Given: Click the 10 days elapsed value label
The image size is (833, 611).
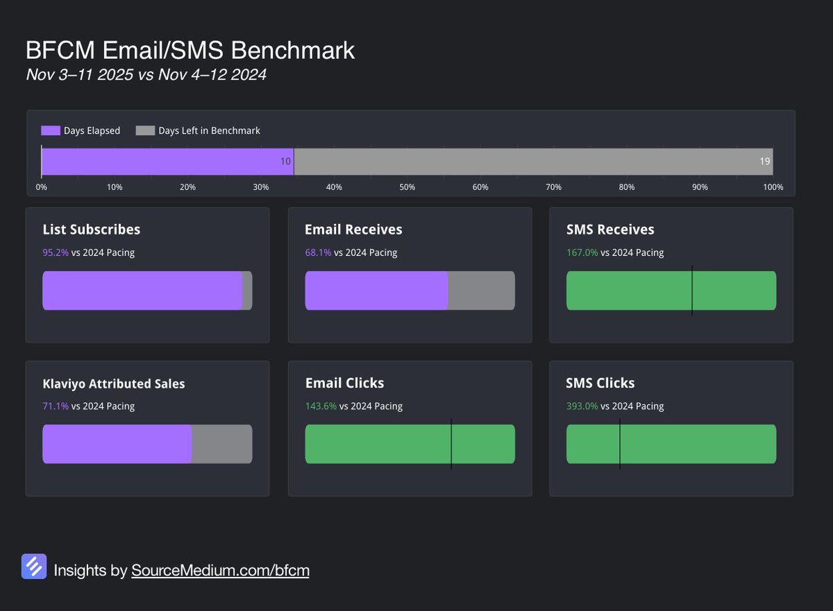Looking at the screenshot, I should (285, 161).
